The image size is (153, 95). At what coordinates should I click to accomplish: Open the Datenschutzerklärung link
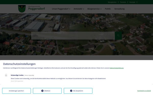coord(117,68)
